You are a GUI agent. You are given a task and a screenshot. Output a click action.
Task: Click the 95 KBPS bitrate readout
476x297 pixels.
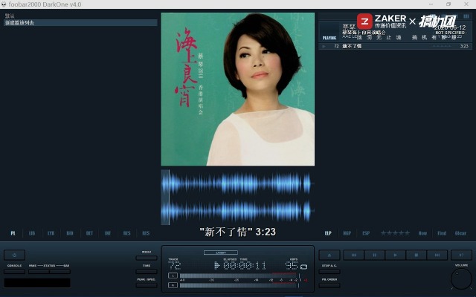292,266
